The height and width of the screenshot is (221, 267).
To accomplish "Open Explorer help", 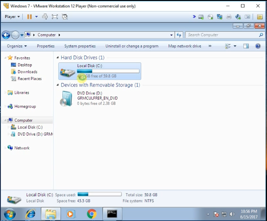I will [258, 46].
